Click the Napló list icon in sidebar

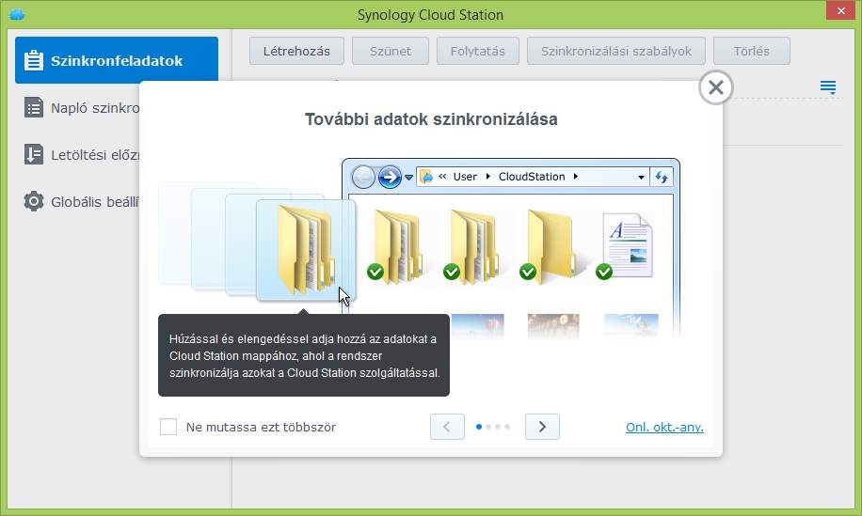tap(34, 107)
